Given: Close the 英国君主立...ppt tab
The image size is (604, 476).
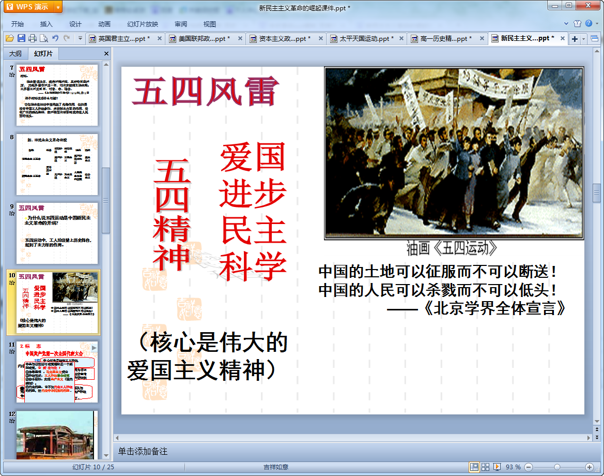Looking at the screenshot, I should (x=160, y=38).
